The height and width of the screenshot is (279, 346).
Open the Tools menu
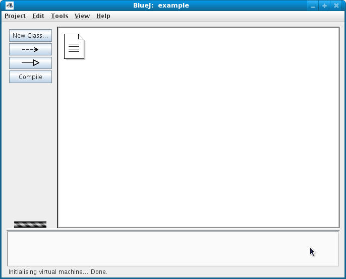tap(60, 16)
